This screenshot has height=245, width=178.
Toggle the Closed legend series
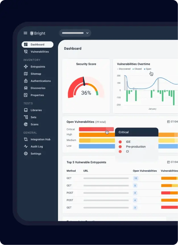point(137,69)
